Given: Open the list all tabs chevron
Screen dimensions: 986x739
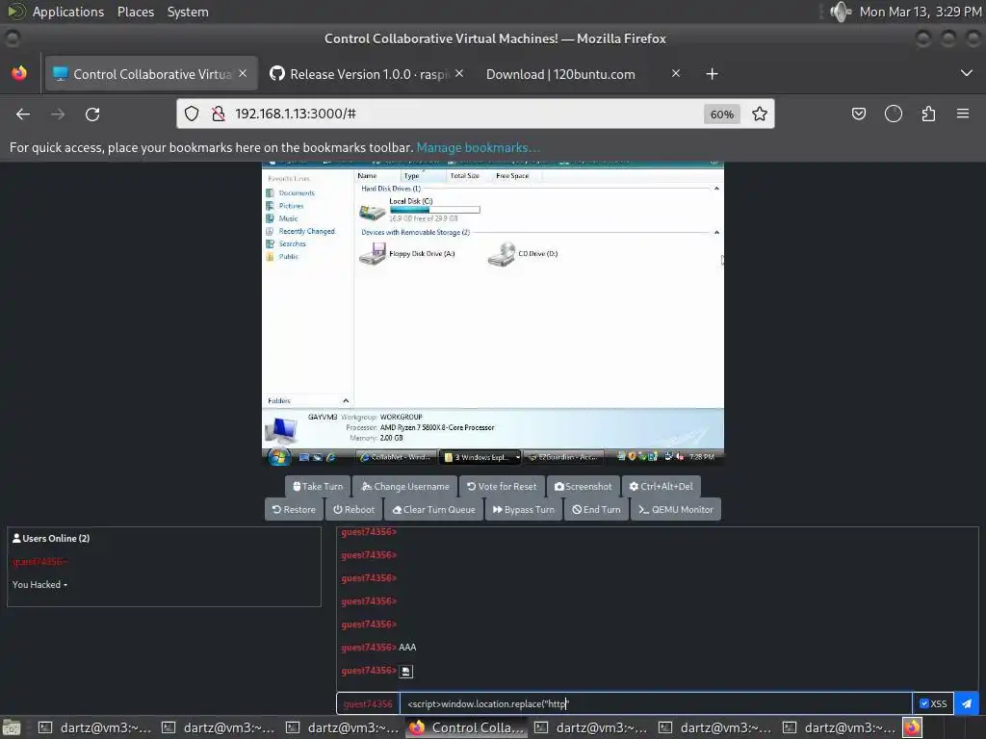Looking at the screenshot, I should [967, 73].
